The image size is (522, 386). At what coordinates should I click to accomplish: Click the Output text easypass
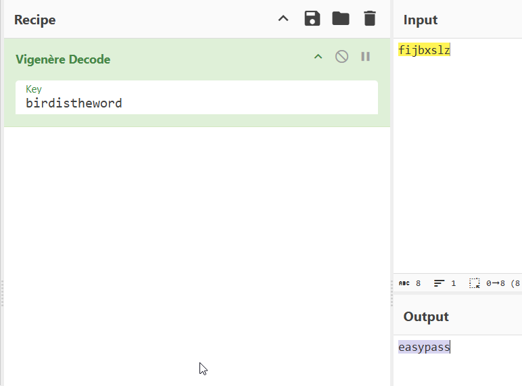(423, 347)
